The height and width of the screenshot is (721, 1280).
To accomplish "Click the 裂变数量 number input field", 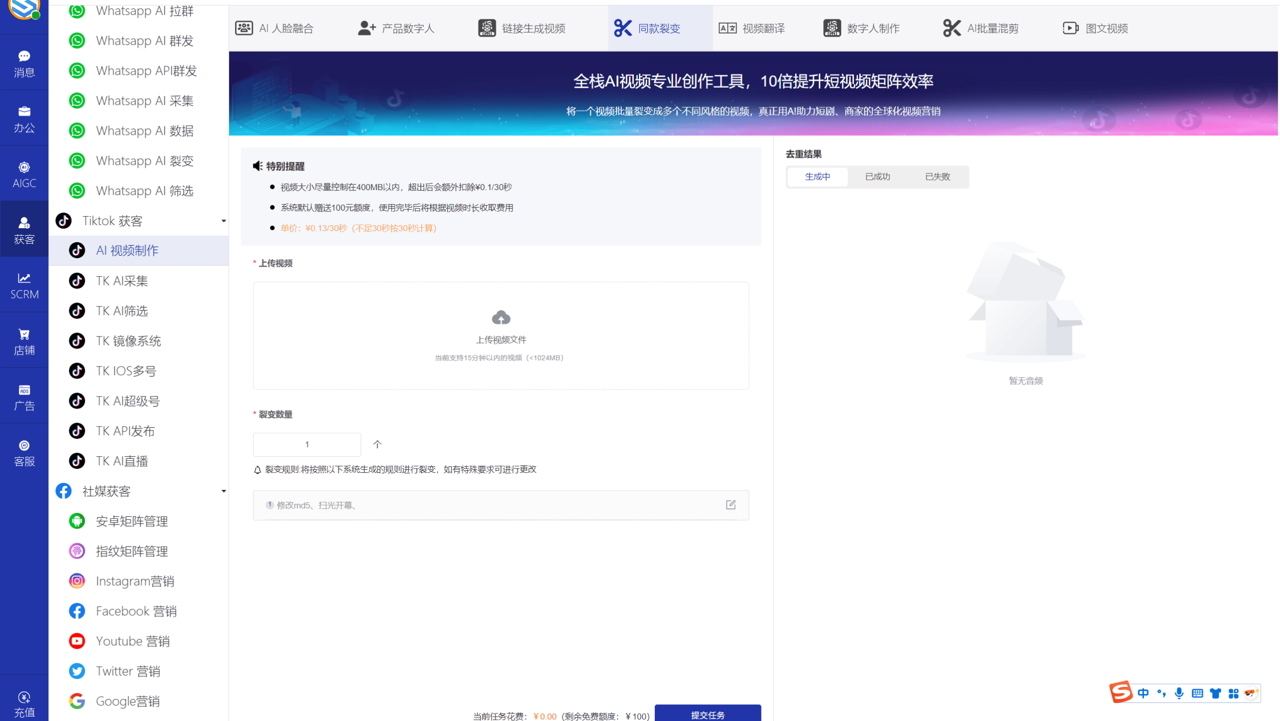I will coord(307,444).
